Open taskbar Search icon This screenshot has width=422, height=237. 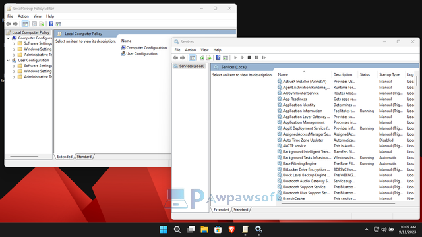(177, 230)
